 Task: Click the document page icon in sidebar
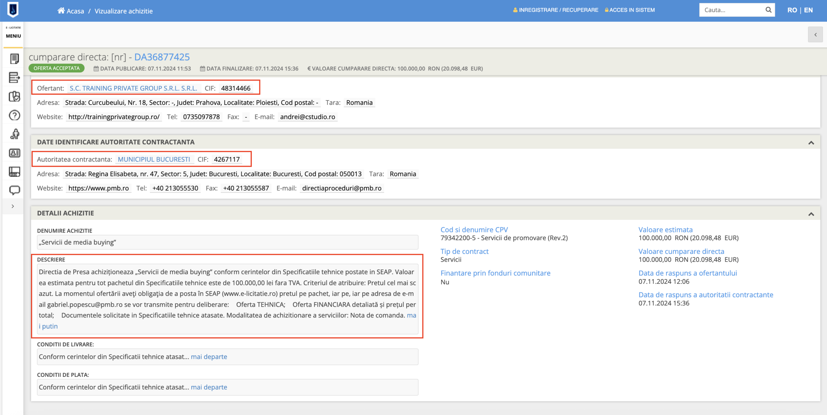coord(14,59)
